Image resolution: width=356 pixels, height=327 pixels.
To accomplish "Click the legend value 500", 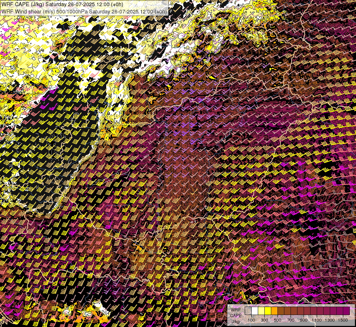I will click(278, 320).
